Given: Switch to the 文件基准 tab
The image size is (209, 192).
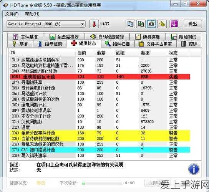Looking at the screenshot, I should [26, 37].
